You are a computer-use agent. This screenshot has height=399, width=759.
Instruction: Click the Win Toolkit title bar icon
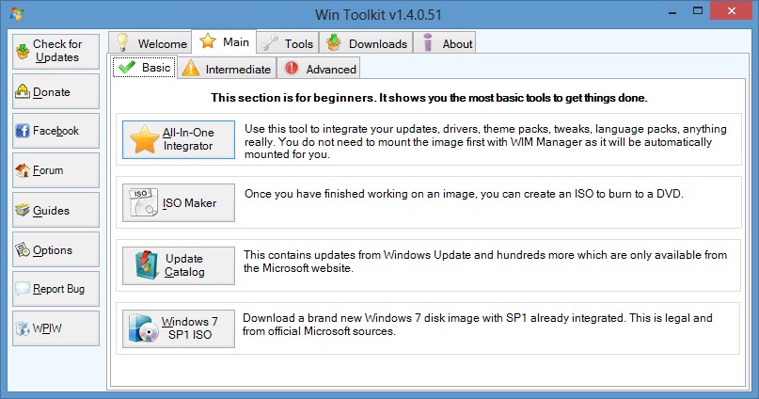16,14
